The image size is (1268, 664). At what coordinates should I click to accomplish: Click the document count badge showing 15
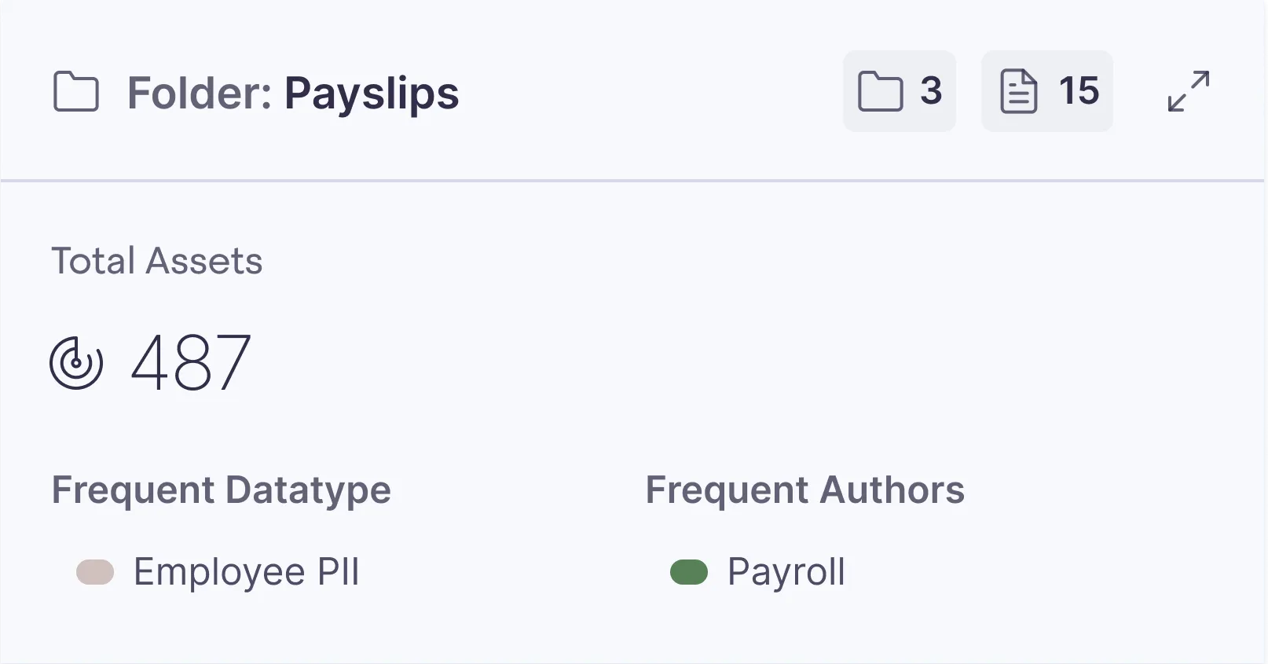tap(1046, 91)
